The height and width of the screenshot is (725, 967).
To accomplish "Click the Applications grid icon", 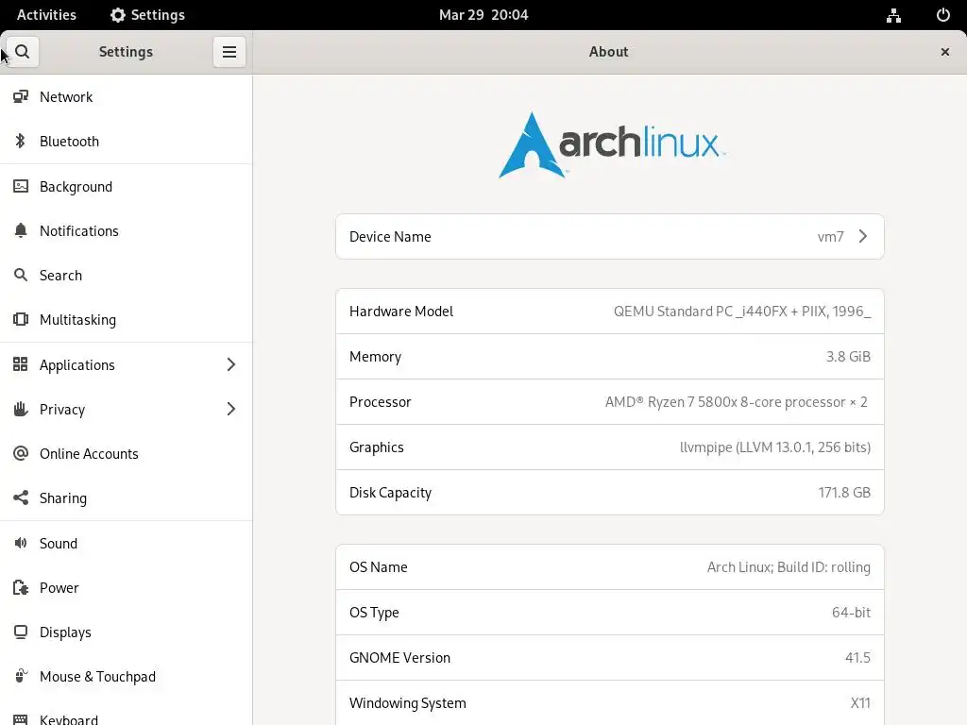I will click(21, 364).
